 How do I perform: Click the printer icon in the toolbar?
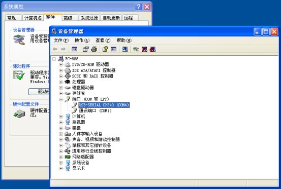[94, 49]
